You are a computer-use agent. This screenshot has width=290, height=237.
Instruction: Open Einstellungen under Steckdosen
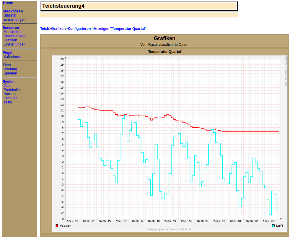point(14,20)
